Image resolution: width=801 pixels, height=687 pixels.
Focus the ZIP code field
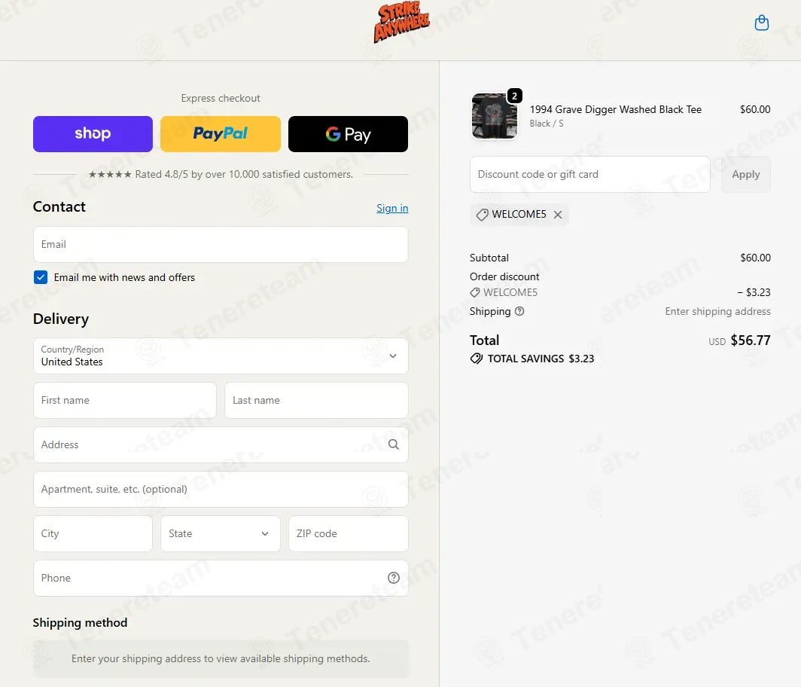pos(349,533)
